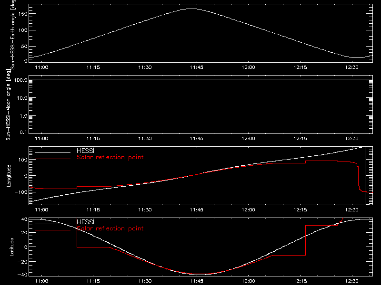Click the 'HESSI' legend label in Latitude plot
The image size is (381, 285).
pyautogui.click(x=85, y=222)
